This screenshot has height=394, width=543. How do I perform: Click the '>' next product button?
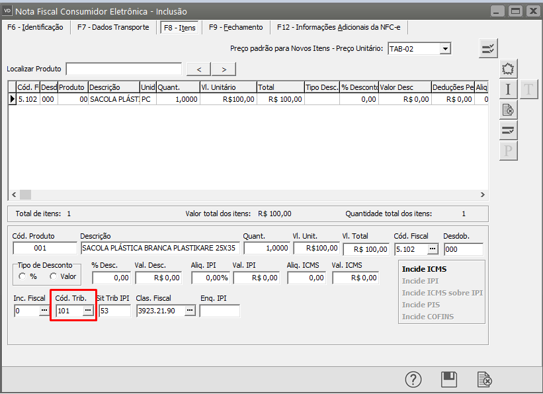coord(224,69)
